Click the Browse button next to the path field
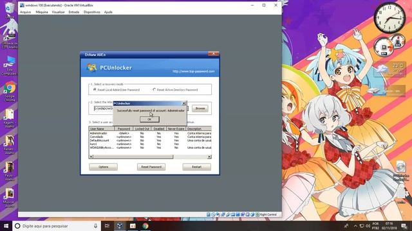The height and width of the screenshot is (231, 412). [x=200, y=108]
